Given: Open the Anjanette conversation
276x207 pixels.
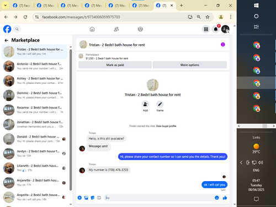Looking at the screenshot, I should coord(35,183).
